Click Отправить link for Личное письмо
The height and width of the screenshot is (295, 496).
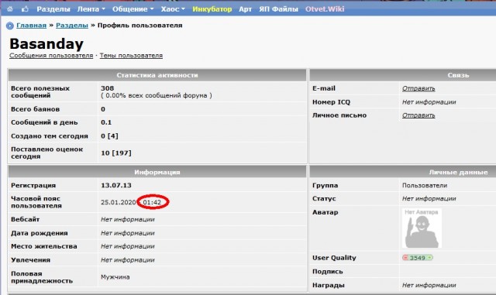point(418,115)
